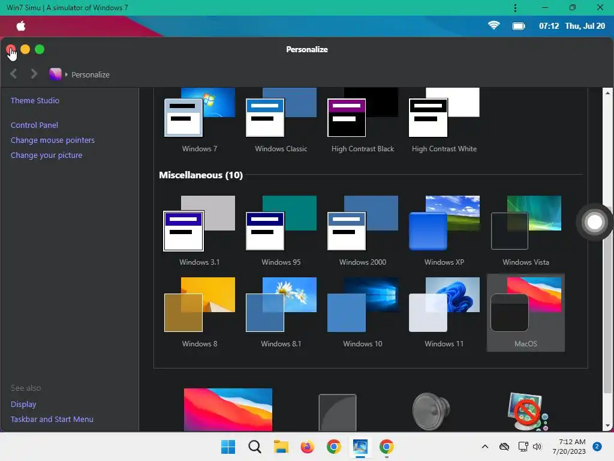Pick the Windows 95 theme
This screenshot has width=614, height=461.
pyautogui.click(x=281, y=231)
